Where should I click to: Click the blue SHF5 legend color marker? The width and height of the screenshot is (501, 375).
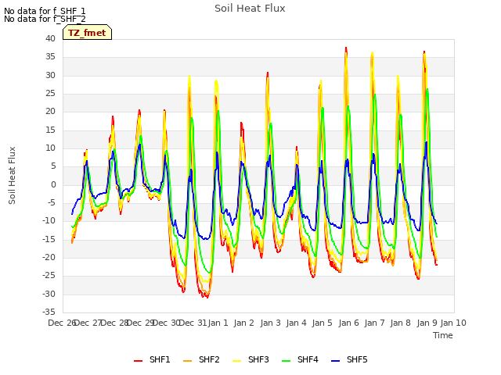[336, 361]
